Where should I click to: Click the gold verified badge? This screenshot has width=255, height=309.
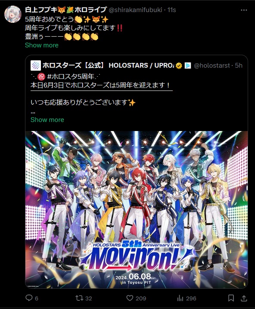click(x=179, y=66)
